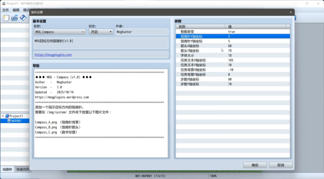Screen dimensions: 324x179
Task: Click the value 185 for 任务文本X轴坐标
Action: click(x=230, y=60)
